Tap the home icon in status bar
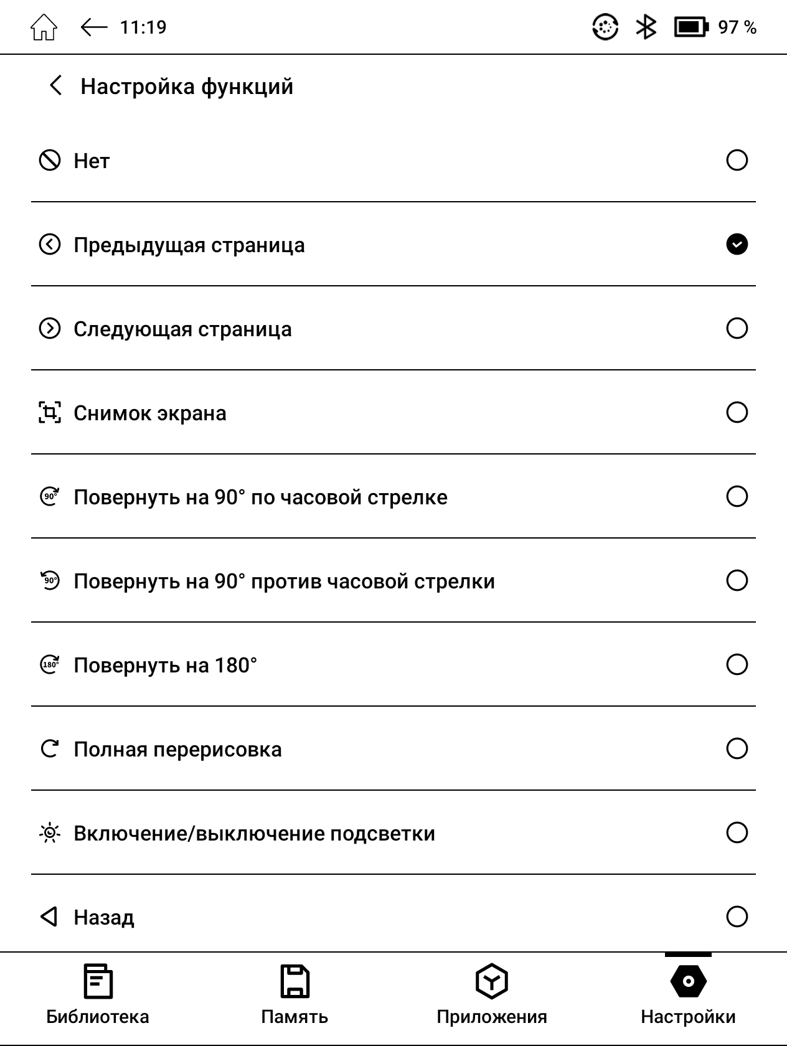The width and height of the screenshot is (787, 1046). point(44,28)
